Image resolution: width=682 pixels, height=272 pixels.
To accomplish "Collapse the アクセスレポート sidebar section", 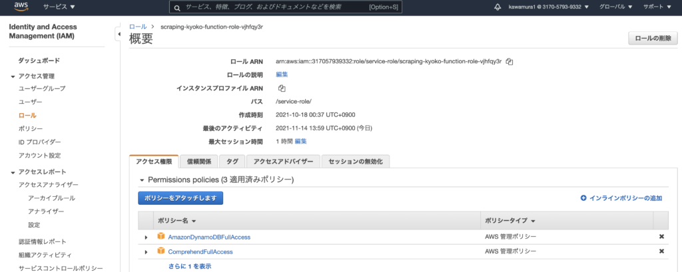I will [13, 172].
